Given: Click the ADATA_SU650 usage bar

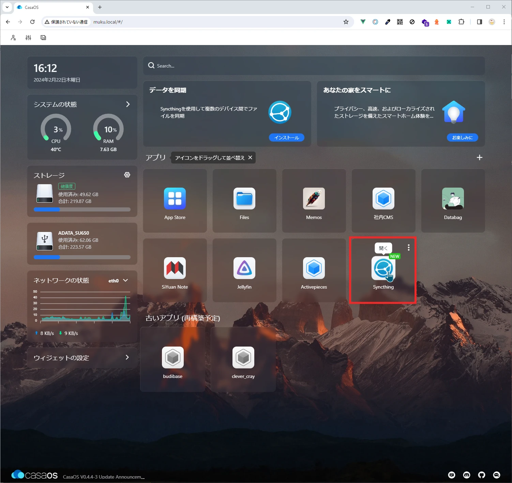Looking at the screenshot, I should pyautogui.click(x=82, y=257).
